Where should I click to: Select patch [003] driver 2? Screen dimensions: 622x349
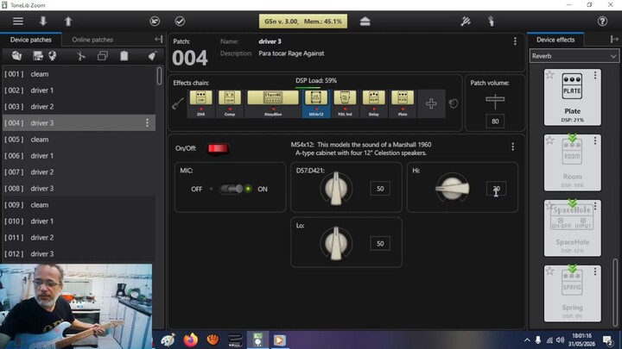point(79,107)
